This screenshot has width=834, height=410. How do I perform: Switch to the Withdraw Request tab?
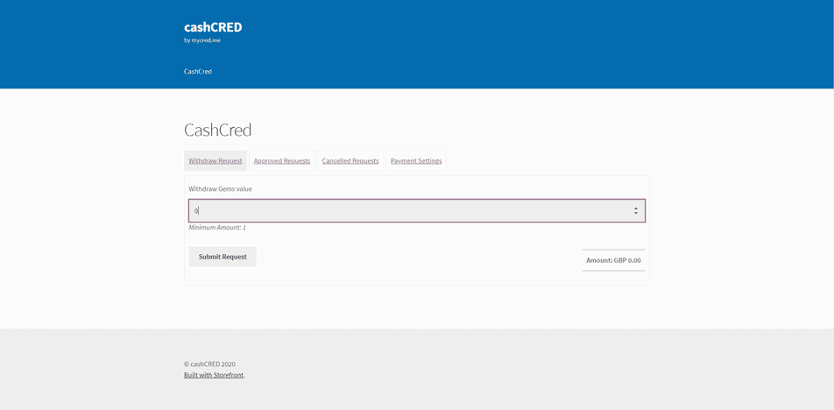coord(216,160)
